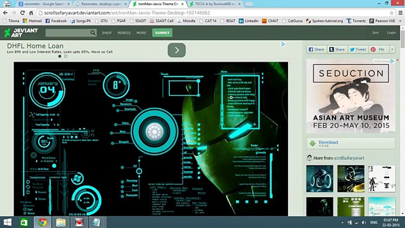
Task: Open the olive green desktop thumbnail
Action: [x=351, y=206]
